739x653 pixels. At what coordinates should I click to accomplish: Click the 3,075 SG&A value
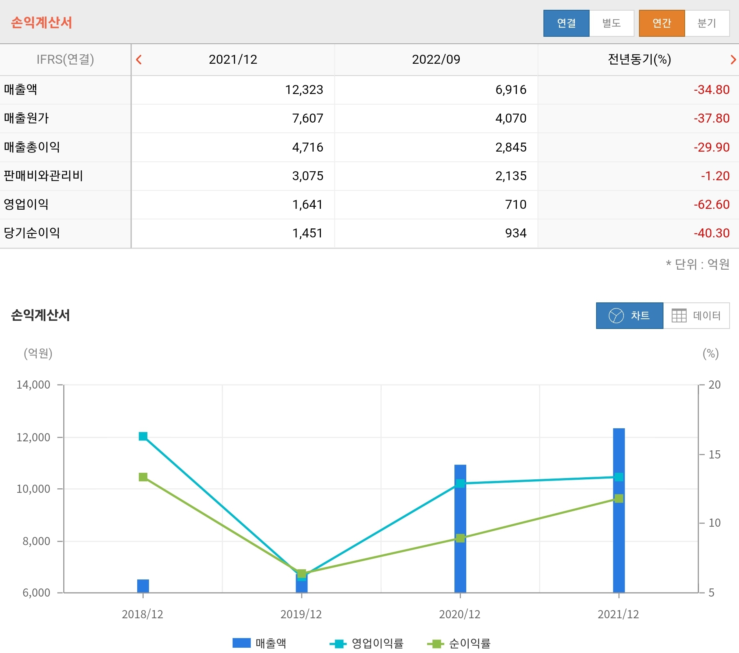pos(307,176)
